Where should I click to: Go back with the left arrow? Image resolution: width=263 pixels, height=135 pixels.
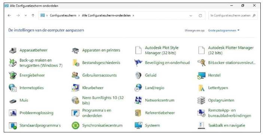tap(9, 15)
